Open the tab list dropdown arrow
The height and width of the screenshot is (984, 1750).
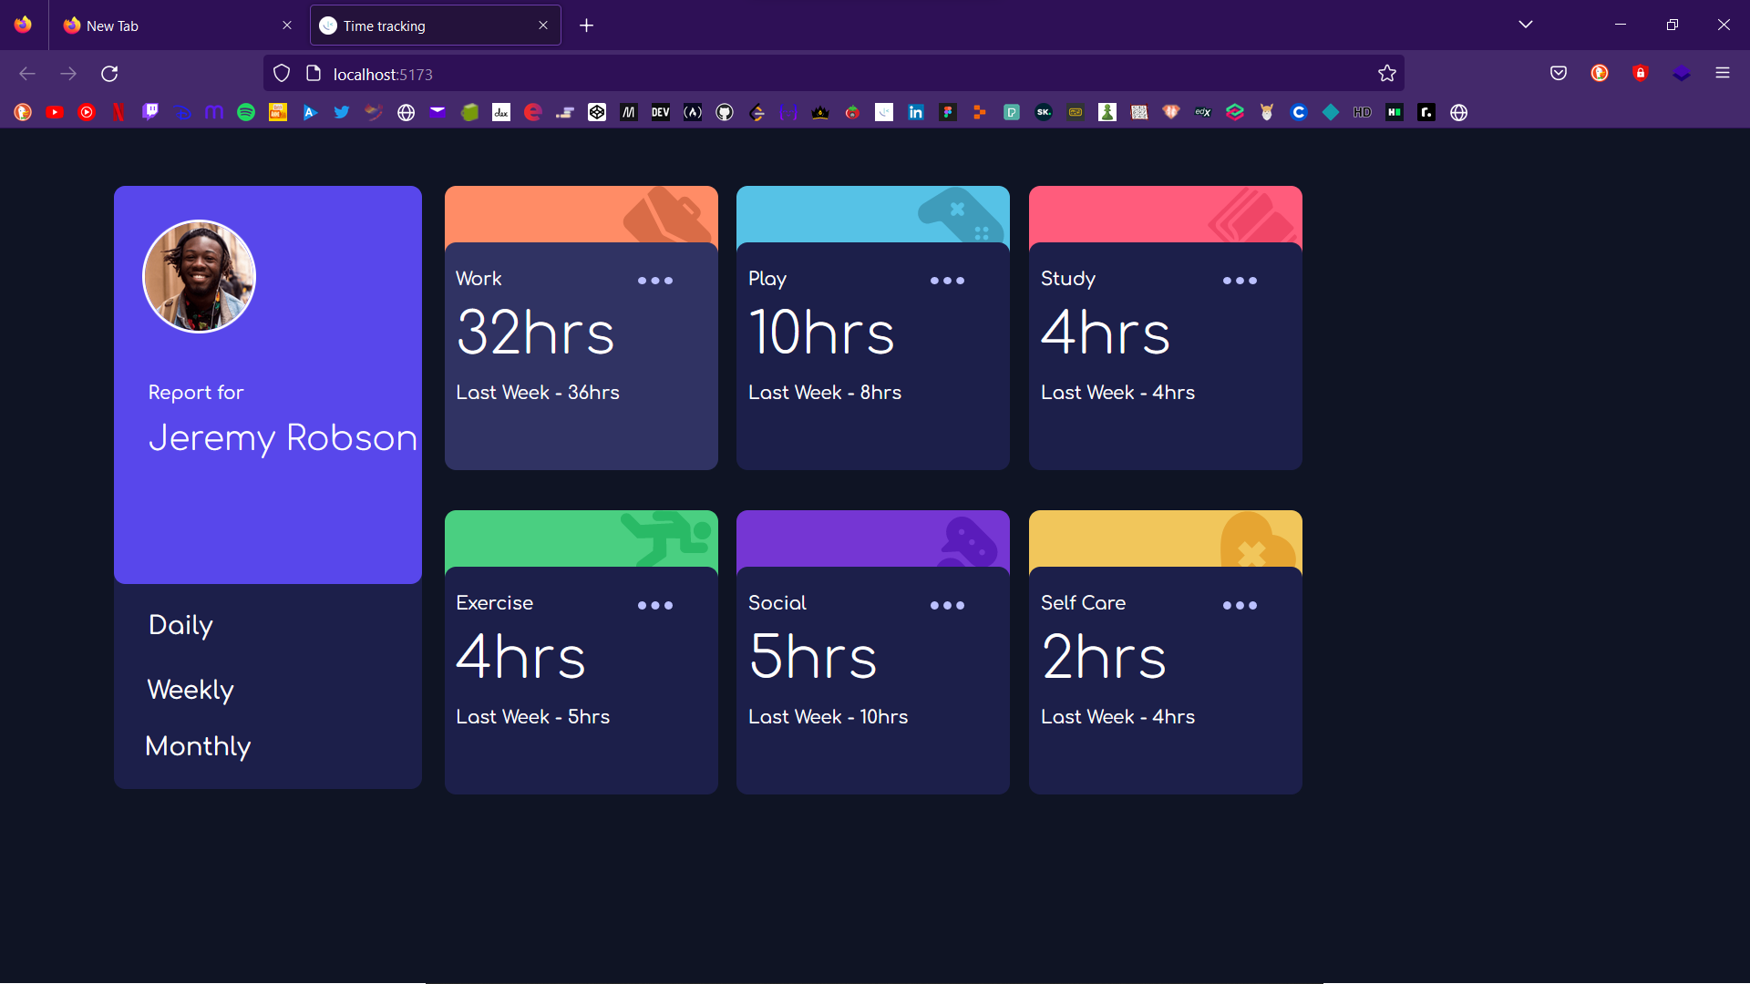[1526, 25]
